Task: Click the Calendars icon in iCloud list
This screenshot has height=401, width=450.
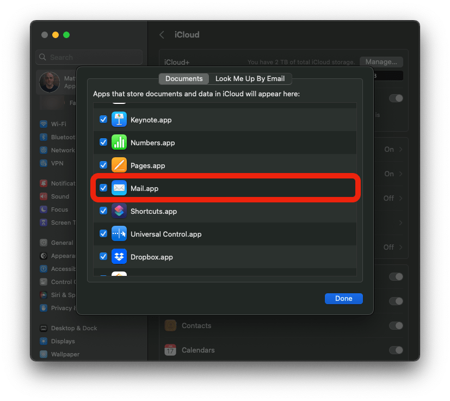Action: [x=170, y=350]
